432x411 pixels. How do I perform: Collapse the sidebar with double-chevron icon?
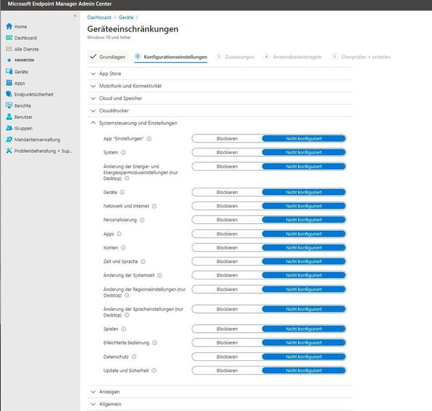click(75, 16)
